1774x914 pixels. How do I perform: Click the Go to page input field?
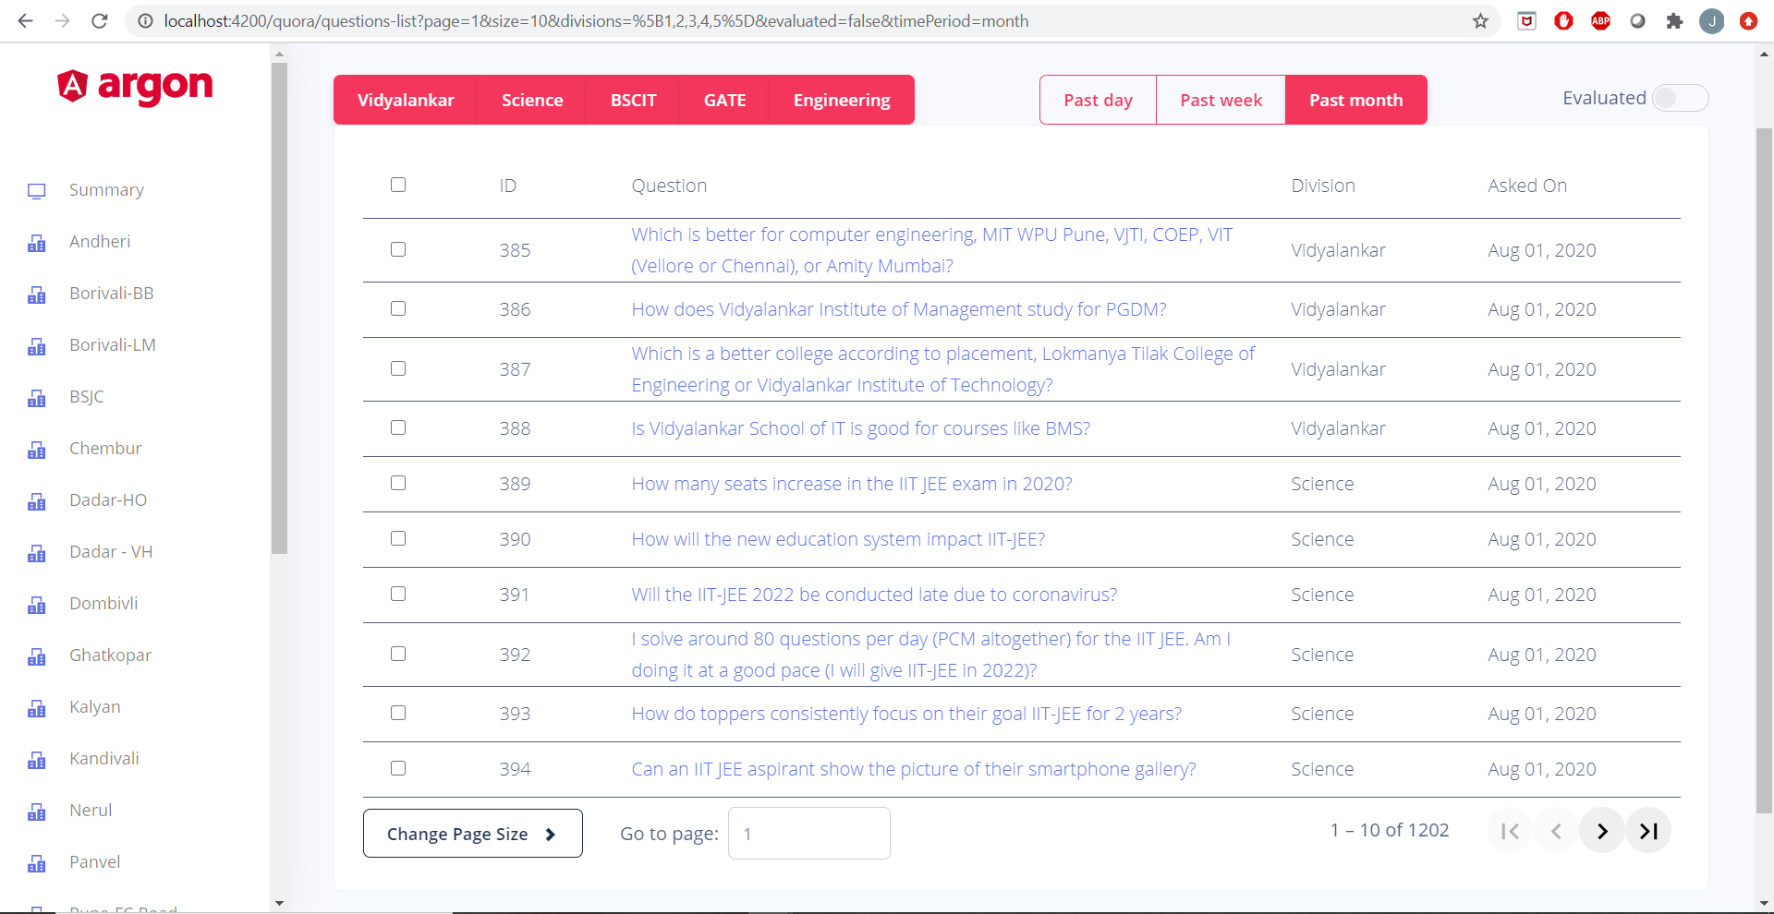click(x=808, y=833)
